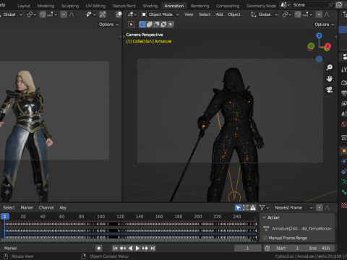The height and width of the screenshot is (260, 347).
Task: Open the Physics properties tab icon
Action: (344, 161)
